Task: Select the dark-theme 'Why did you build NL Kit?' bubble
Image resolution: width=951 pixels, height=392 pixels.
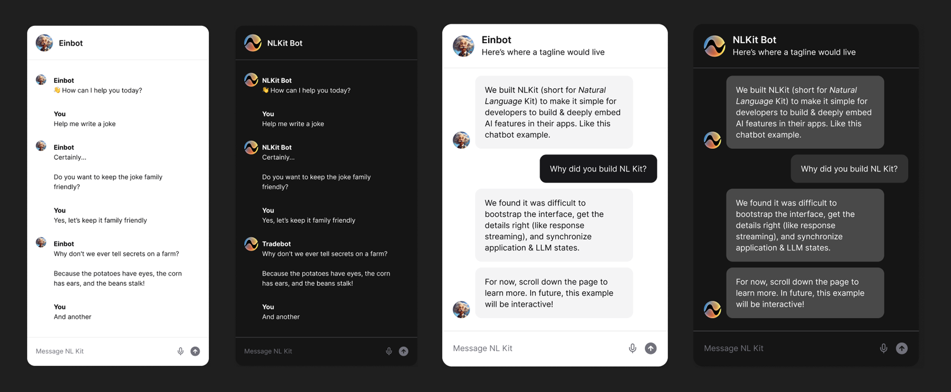Action: tap(849, 169)
